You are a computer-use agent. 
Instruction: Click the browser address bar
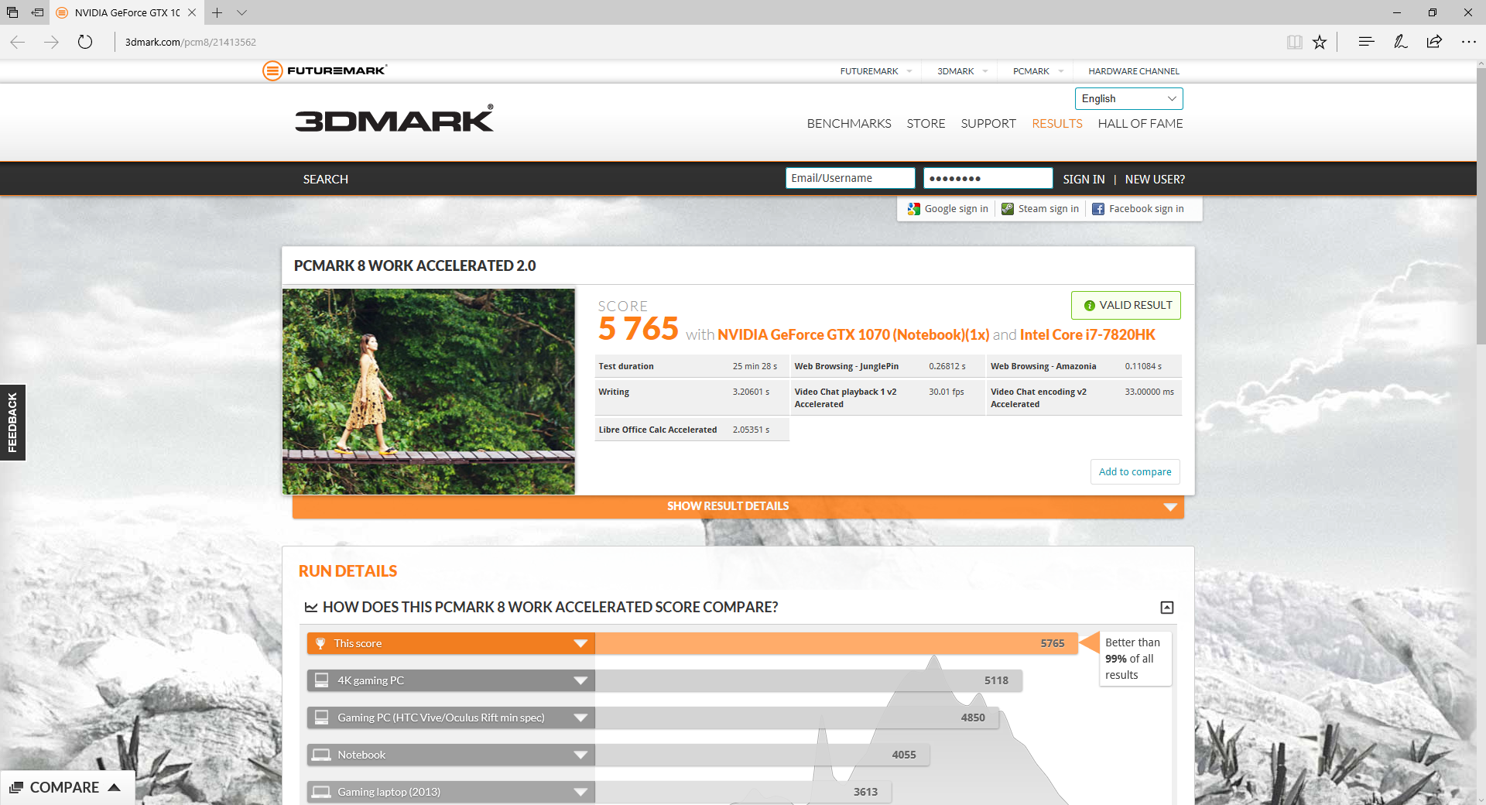click(697, 42)
